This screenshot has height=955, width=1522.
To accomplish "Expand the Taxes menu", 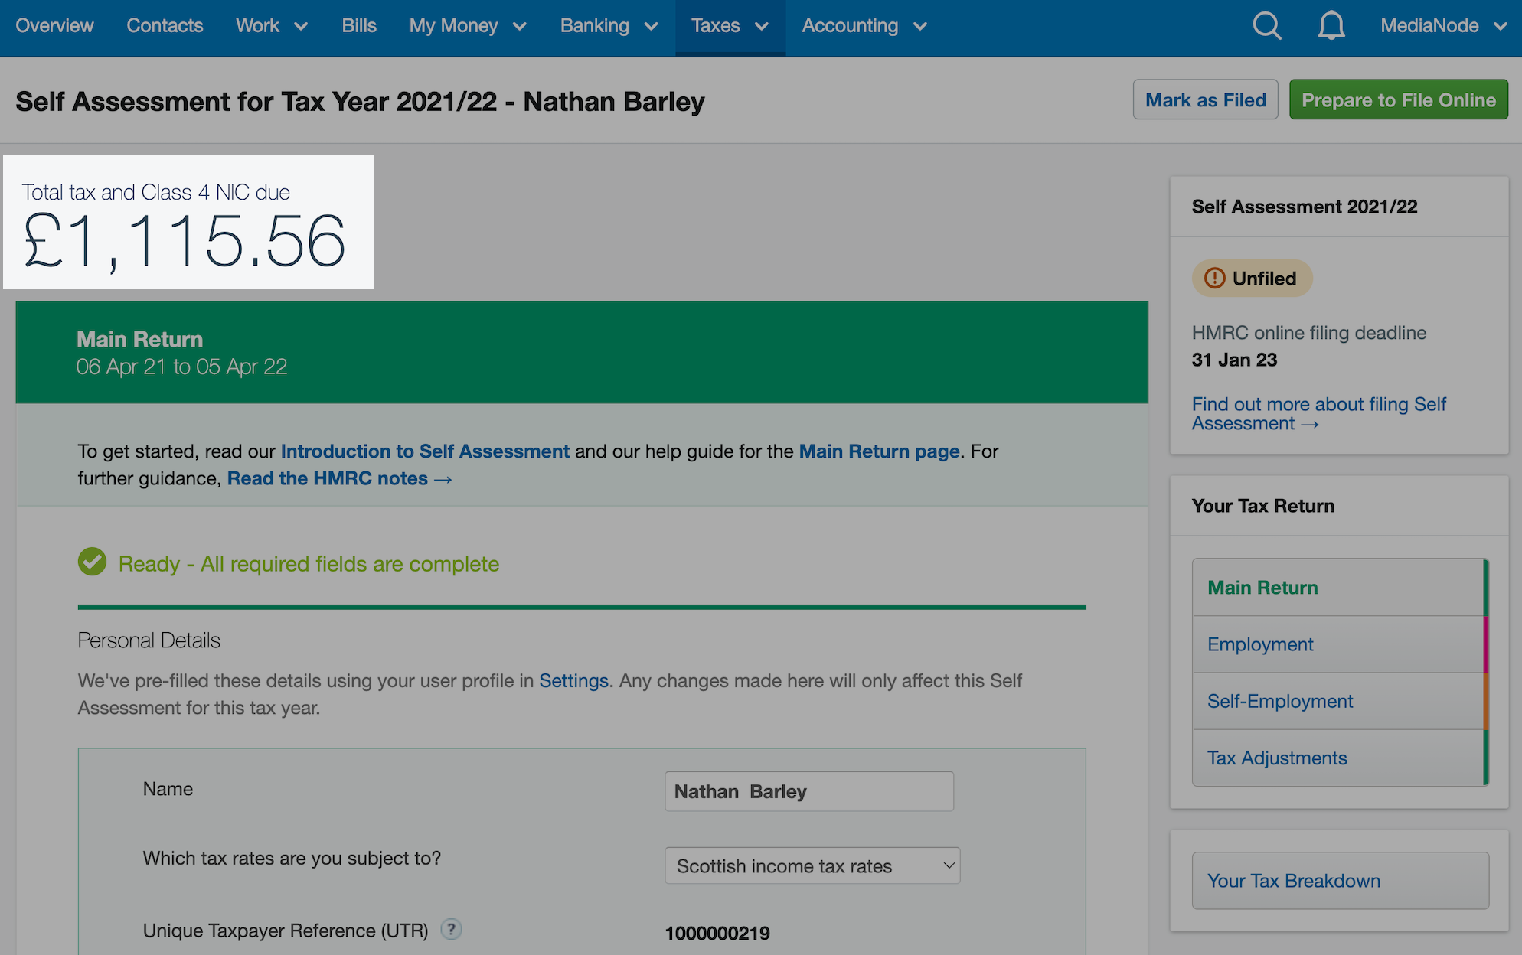I will click(730, 26).
